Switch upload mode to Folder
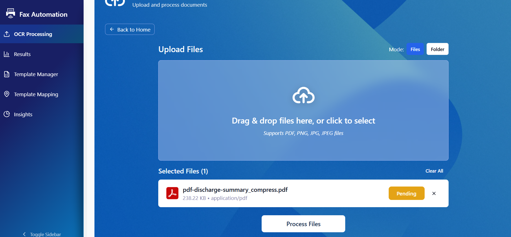The image size is (511, 237). (437, 49)
